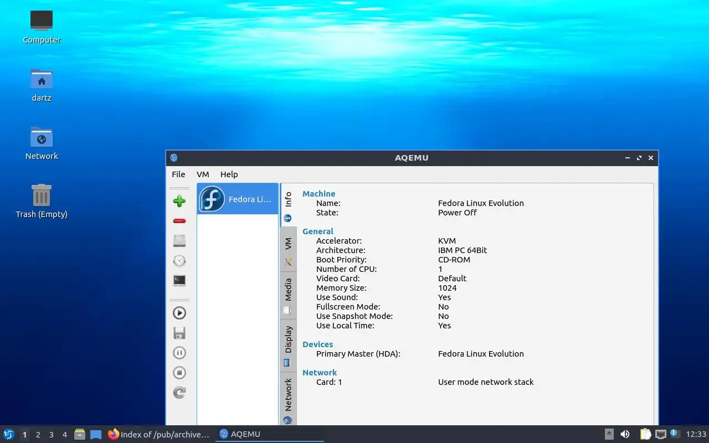709x443 pixels.
Task: Open the VM menu in the menu bar
Action: [x=203, y=174]
